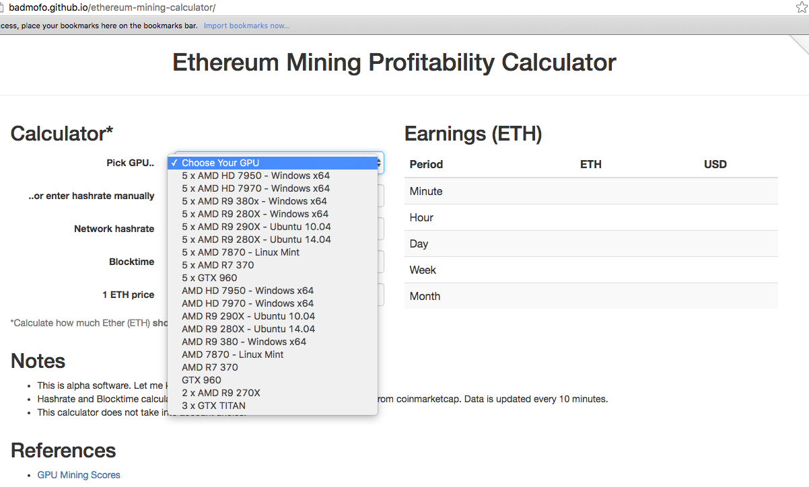Click the 'USD' column header

pos(715,164)
